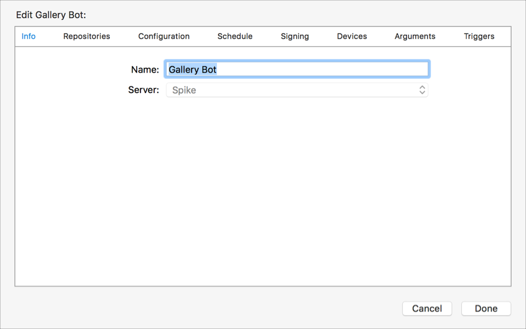
Task: Select the Signing tab
Action: click(295, 36)
